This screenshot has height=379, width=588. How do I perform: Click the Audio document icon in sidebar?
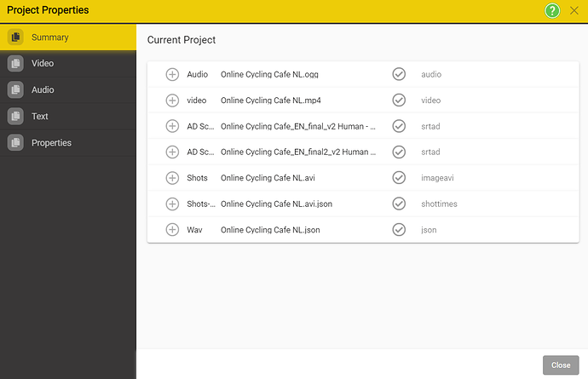[x=15, y=90]
